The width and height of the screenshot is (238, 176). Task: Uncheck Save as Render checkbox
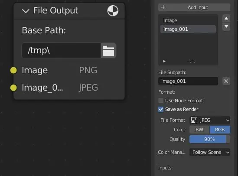161,109
